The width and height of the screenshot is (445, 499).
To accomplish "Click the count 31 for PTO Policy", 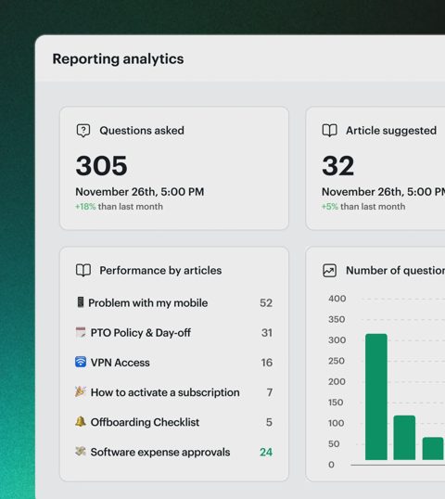I will [x=267, y=333].
